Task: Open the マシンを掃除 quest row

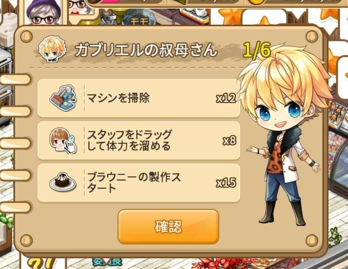Action: pos(139,98)
